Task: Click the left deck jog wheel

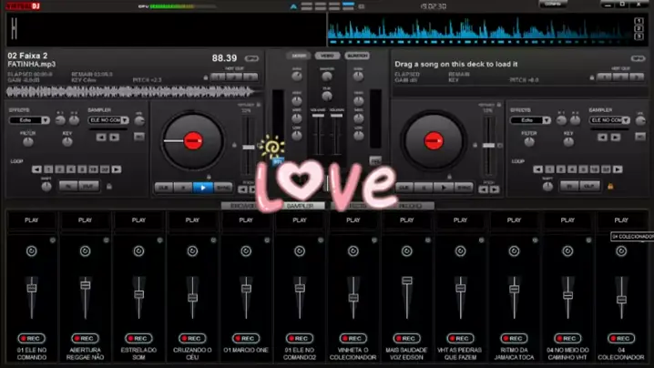Action: coord(193,140)
